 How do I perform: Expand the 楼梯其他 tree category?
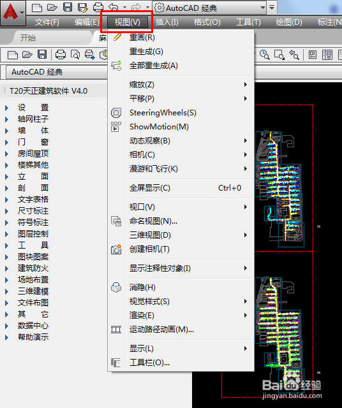[7, 165]
